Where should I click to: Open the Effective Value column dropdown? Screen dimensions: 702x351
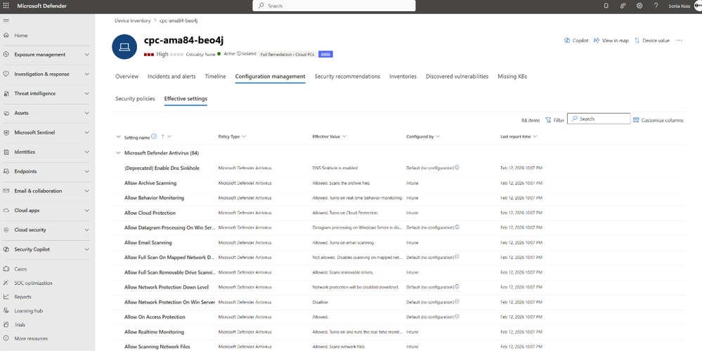coord(344,137)
